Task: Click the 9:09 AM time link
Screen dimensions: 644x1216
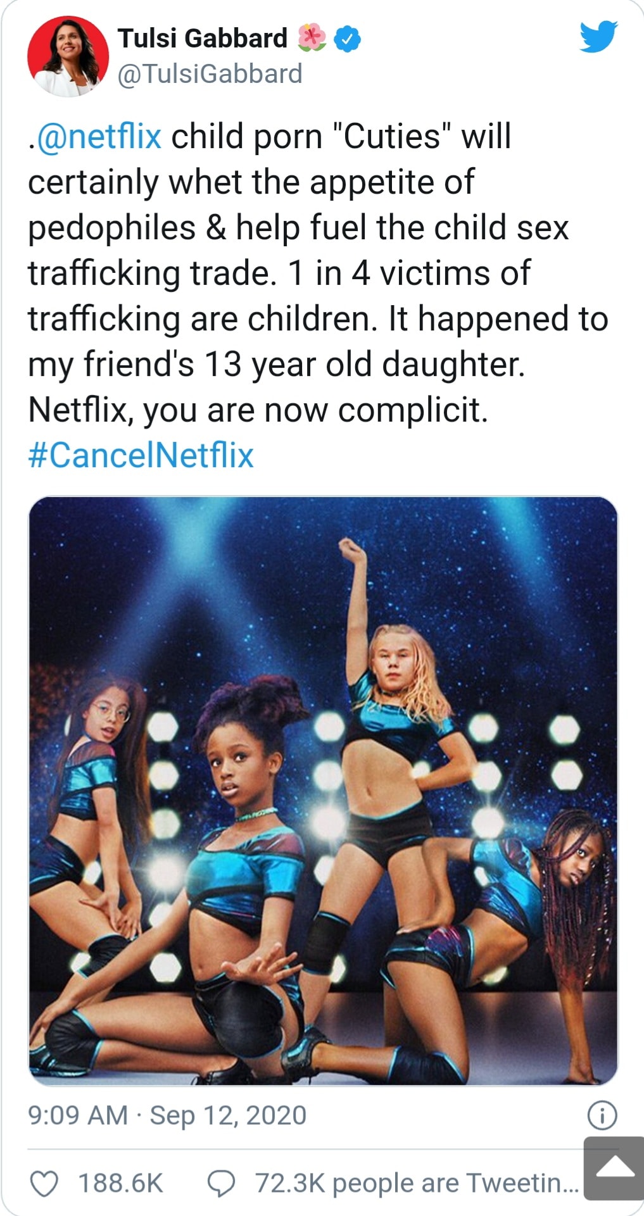Action: (x=77, y=1115)
